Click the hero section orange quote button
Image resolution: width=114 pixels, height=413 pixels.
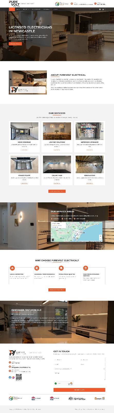tap(15, 44)
